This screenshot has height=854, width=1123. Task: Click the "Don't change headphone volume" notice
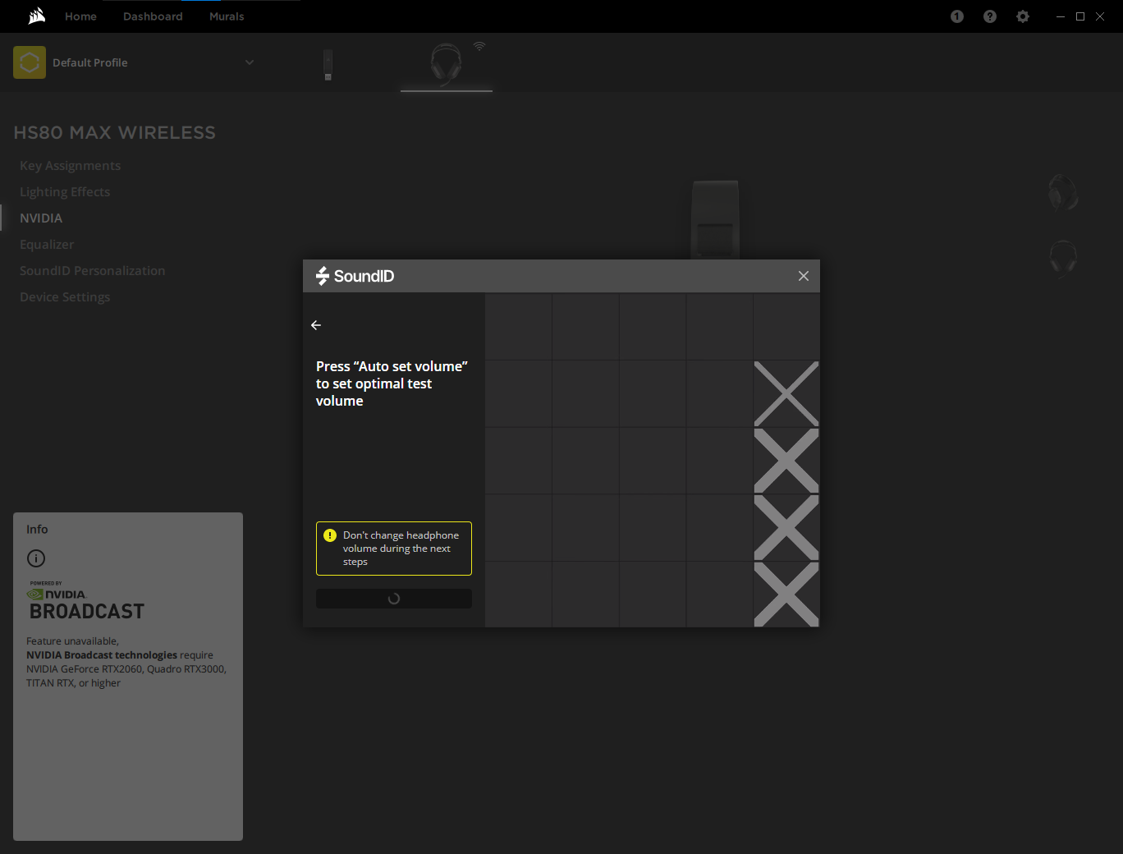pos(394,549)
